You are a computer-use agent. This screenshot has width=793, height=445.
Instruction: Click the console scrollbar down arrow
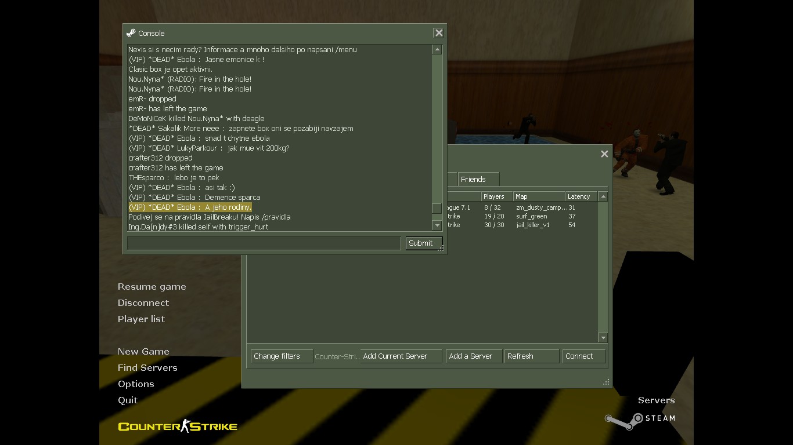coord(437,225)
